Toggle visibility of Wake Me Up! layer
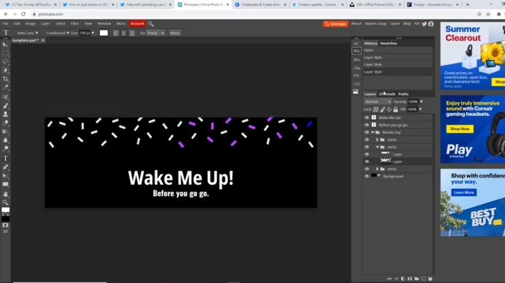 pyautogui.click(x=367, y=118)
